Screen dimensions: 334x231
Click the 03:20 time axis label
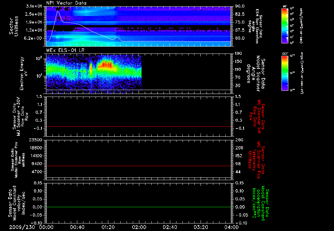click(x=201, y=227)
